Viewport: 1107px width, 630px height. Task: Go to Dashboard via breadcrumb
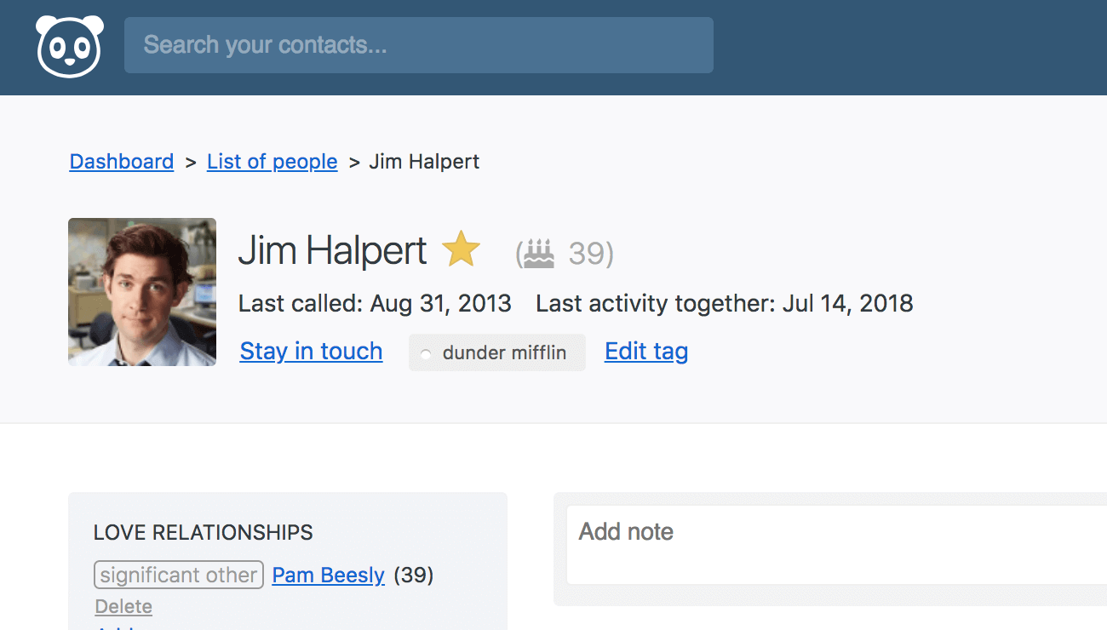click(122, 162)
